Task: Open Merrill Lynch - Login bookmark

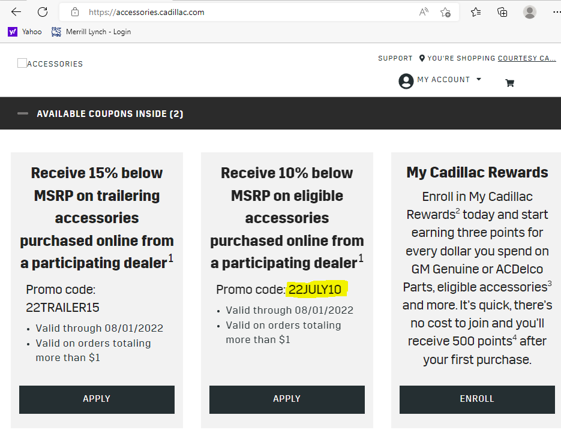Action: (x=91, y=32)
